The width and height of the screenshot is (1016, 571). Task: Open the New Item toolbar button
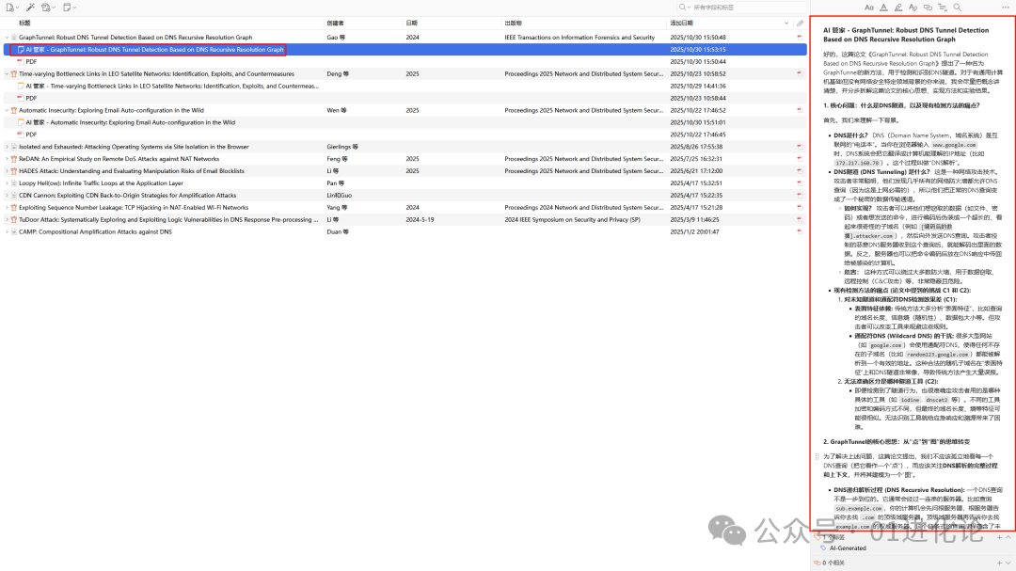pos(11,8)
